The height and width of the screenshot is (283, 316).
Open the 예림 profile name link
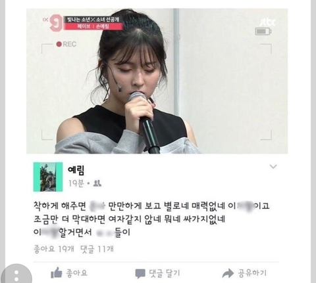click(76, 170)
